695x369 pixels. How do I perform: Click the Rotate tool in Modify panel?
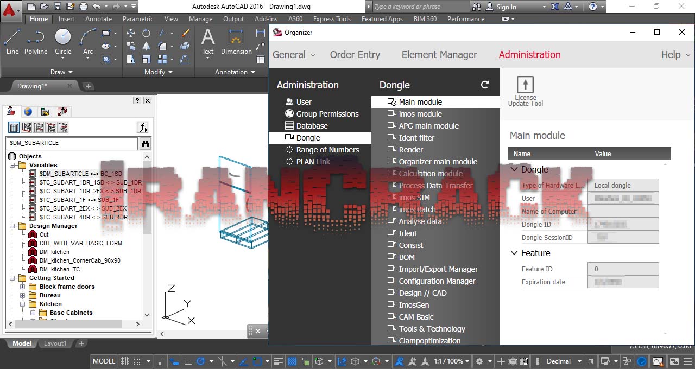coord(146,33)
